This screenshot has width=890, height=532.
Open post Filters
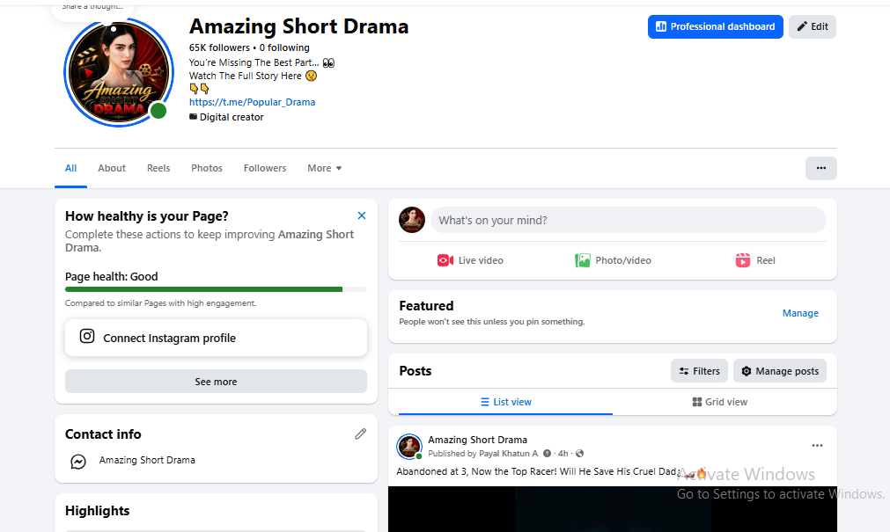(699, 371)
